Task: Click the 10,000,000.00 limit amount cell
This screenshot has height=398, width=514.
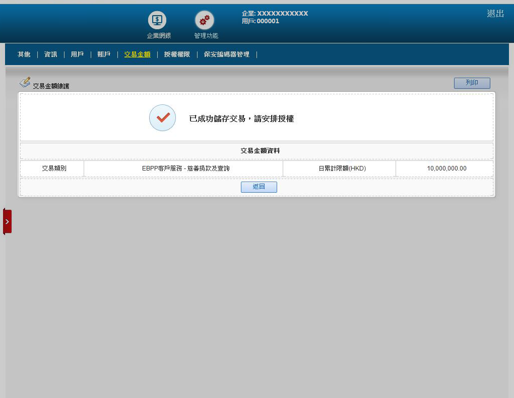Action: (446, 168)
